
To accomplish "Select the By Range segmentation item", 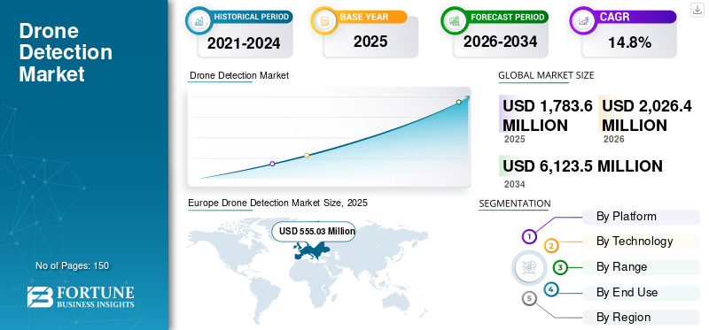I will pos(641,267).
